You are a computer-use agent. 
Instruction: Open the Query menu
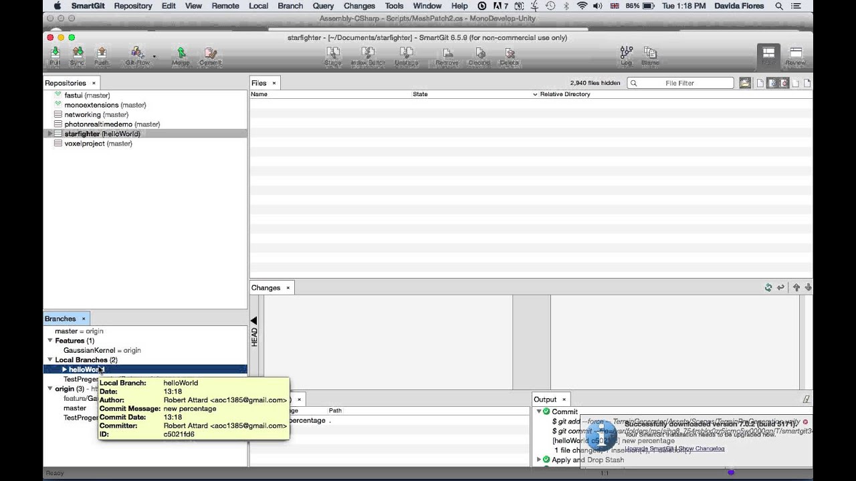pyautogui.click(x=323, y=6)
